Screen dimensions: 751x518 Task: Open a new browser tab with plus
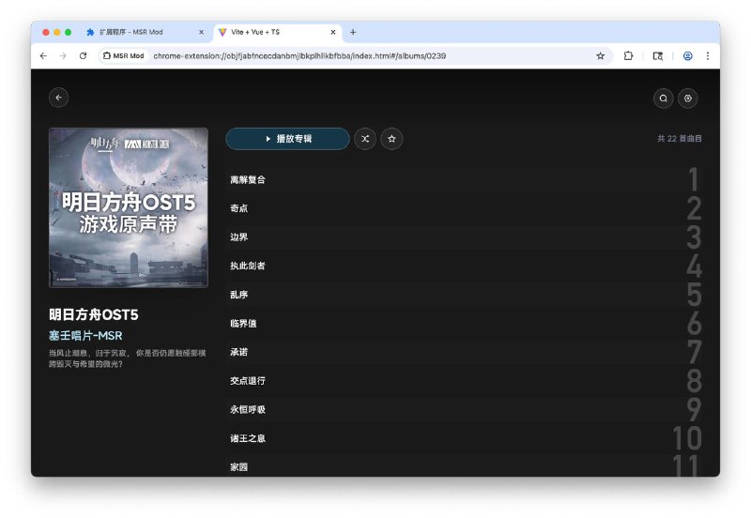point(353,32)
